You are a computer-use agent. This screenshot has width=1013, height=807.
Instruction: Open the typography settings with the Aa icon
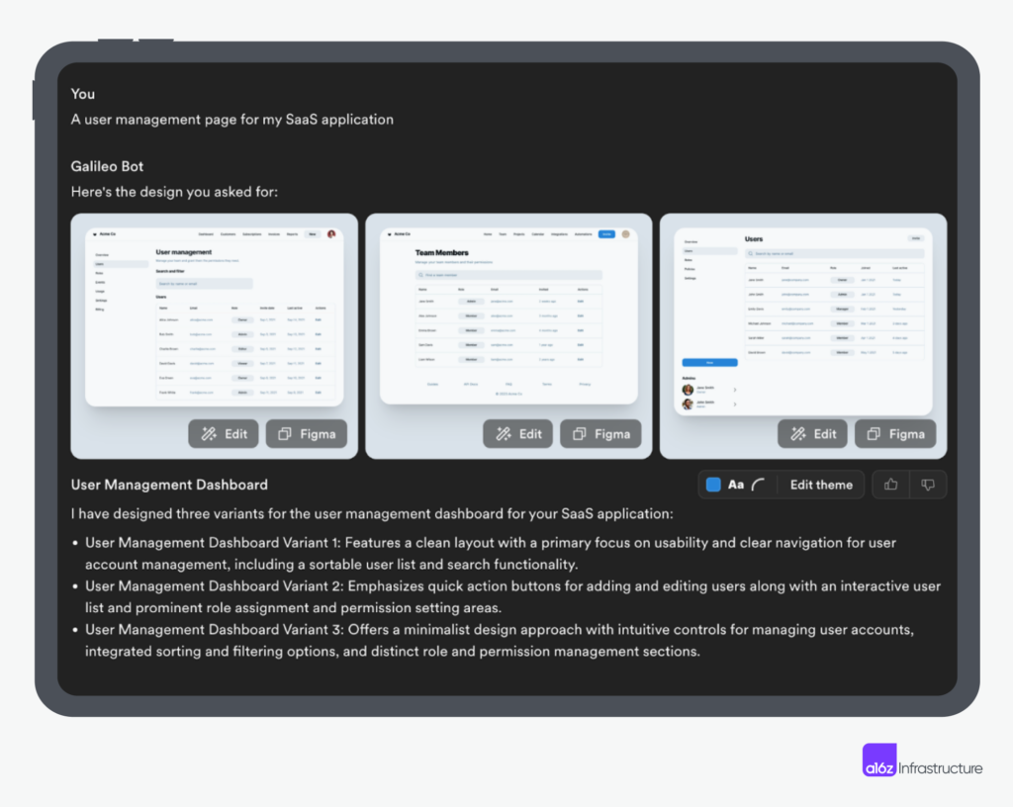(x=736, y=485)
